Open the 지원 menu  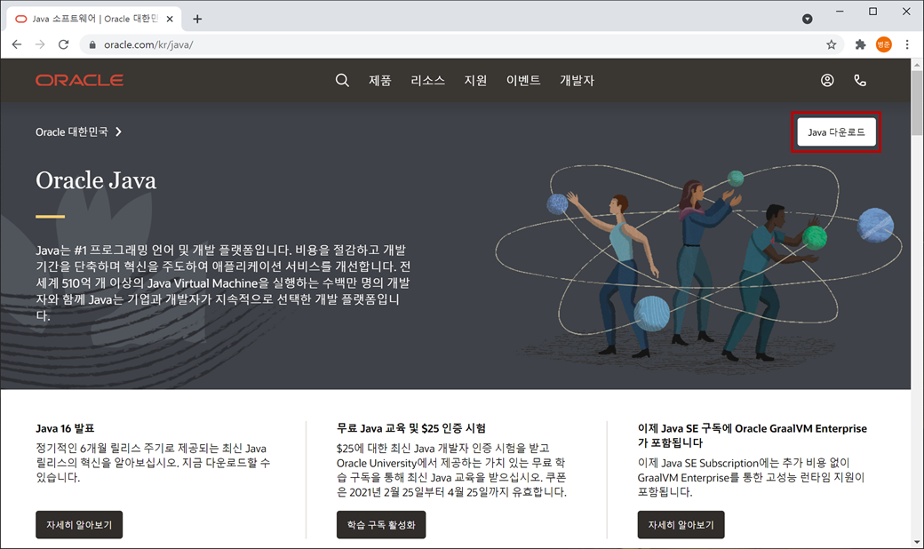[475, 80]
